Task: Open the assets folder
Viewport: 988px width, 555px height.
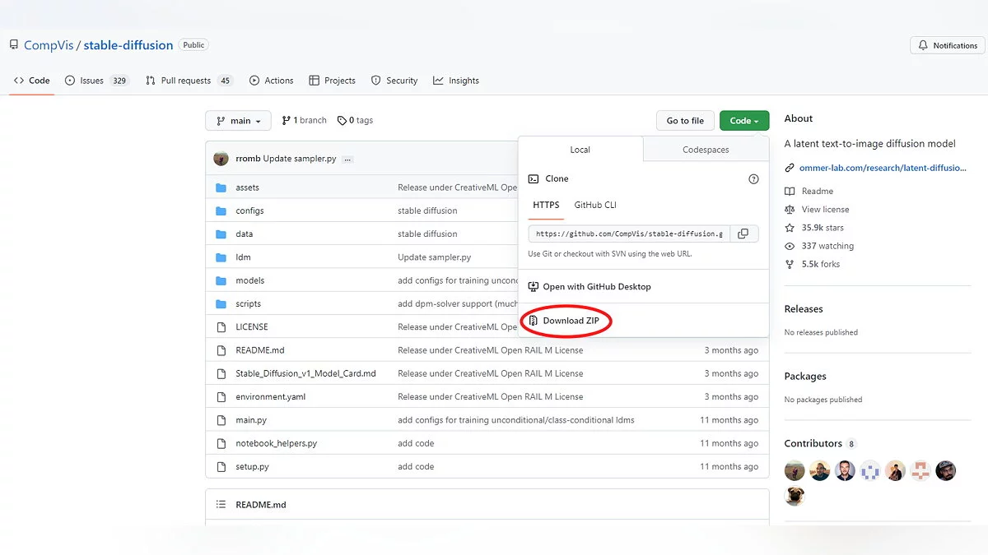Action: click(x=247, y=187)
